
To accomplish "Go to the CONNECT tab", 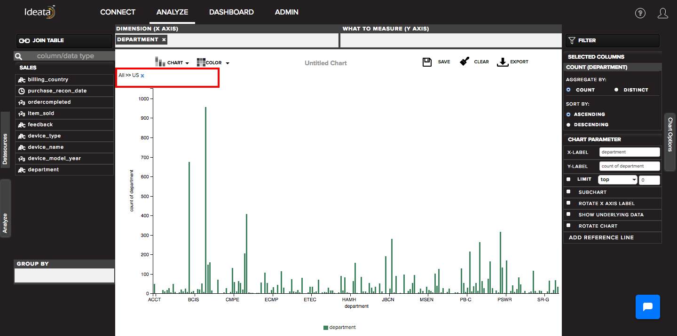I will coord(118,12).
